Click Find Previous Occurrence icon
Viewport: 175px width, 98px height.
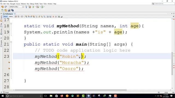coord(29,17)
